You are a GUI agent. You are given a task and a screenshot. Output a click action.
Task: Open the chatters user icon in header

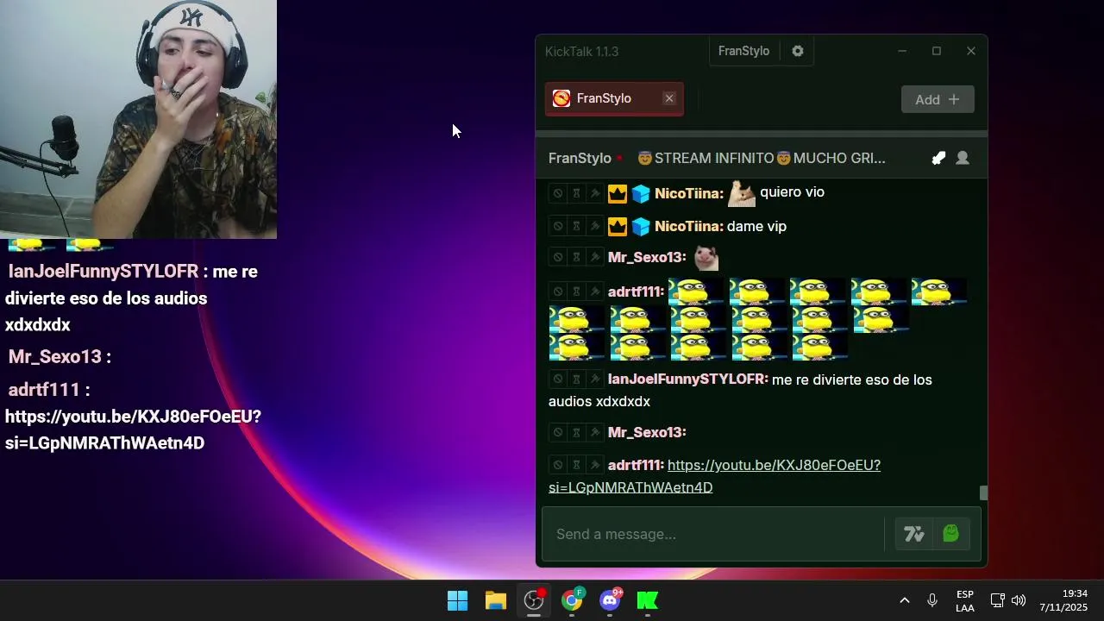pos(963,158)
